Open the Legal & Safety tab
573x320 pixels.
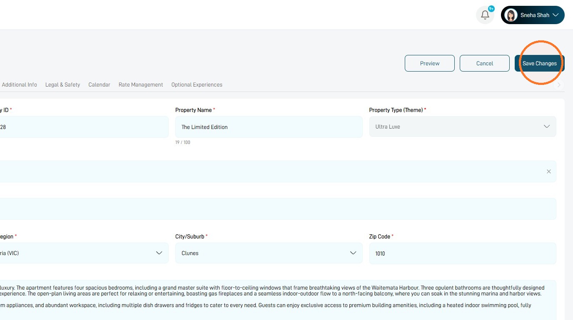(x=62, y=84)
